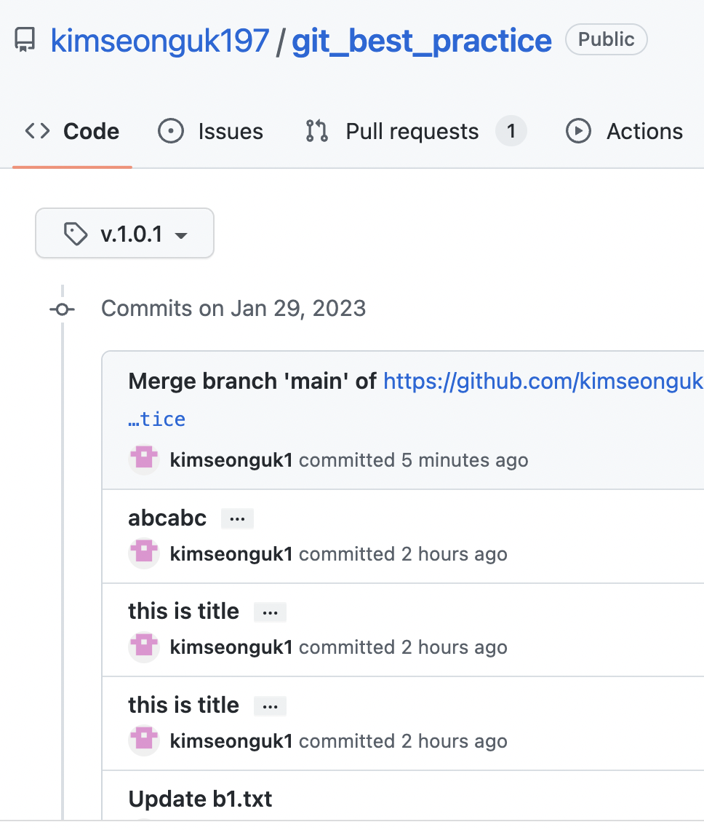704x830 pixels.
Task: Open kimseonguk1 on the second "this is title" commit
Action: [231, 741]
